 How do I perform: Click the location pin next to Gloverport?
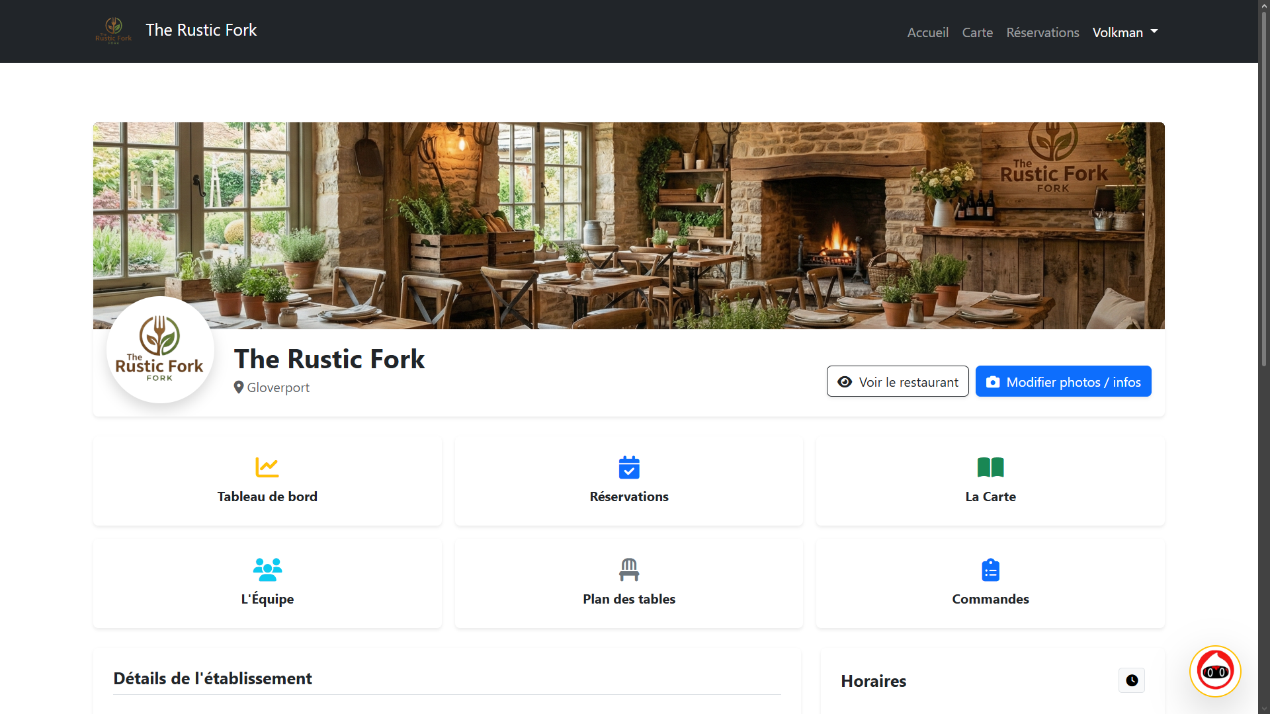point(239,387)
